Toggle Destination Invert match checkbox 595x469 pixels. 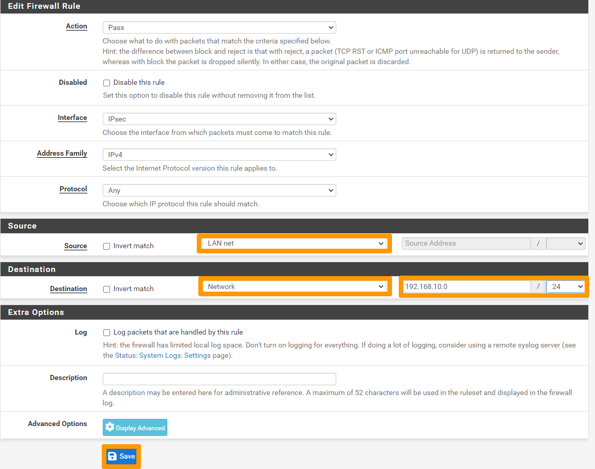coord(107,289)
